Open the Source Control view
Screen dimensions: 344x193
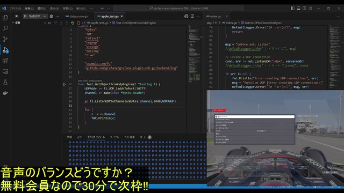pos(5,39)
